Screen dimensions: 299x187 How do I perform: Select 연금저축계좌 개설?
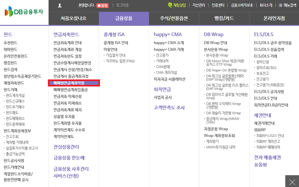tap(67, 49)
